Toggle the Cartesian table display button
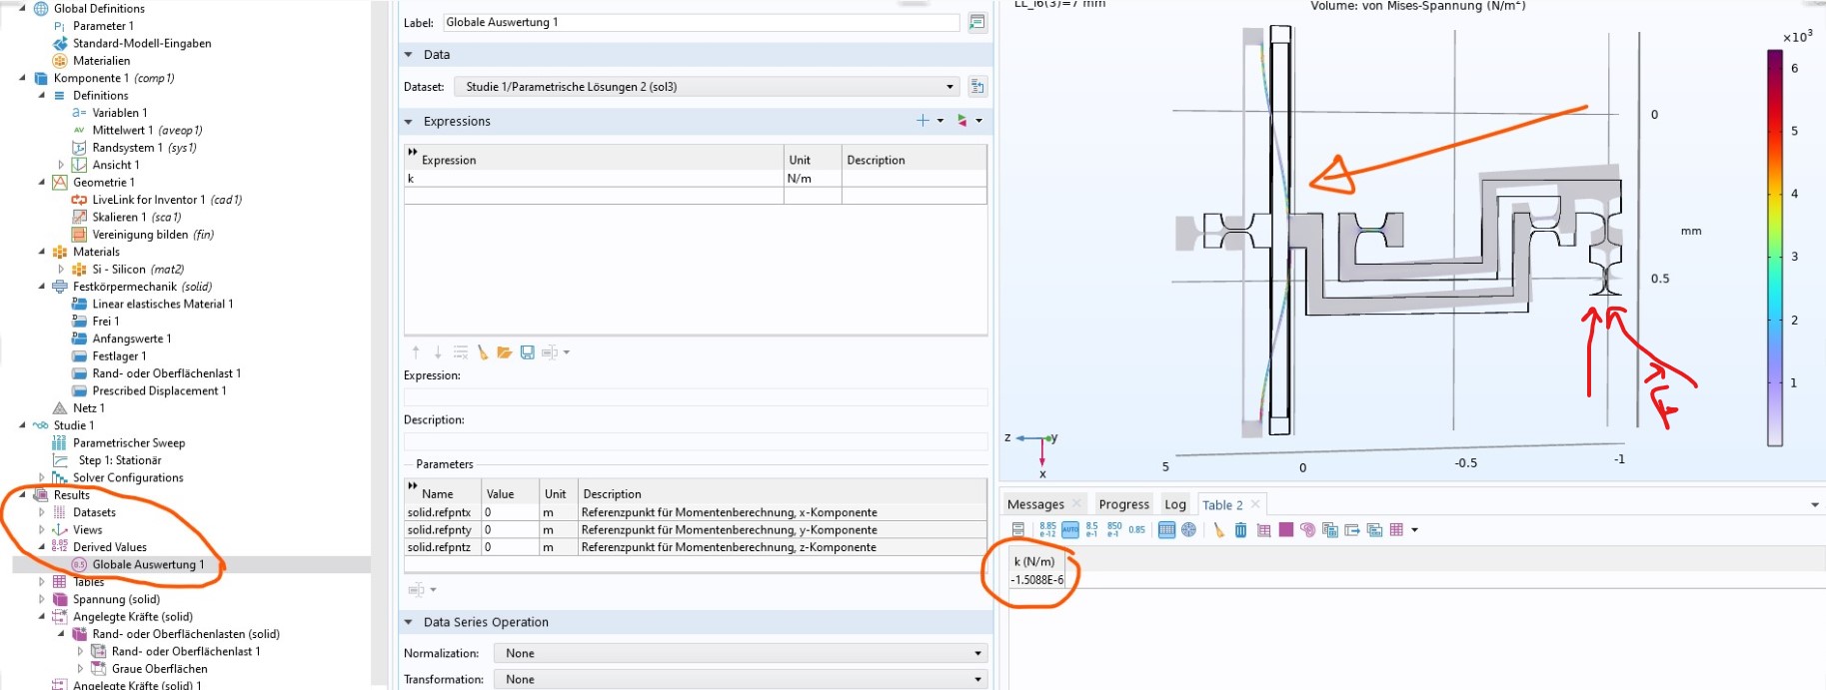 [x=1166, y=530]
